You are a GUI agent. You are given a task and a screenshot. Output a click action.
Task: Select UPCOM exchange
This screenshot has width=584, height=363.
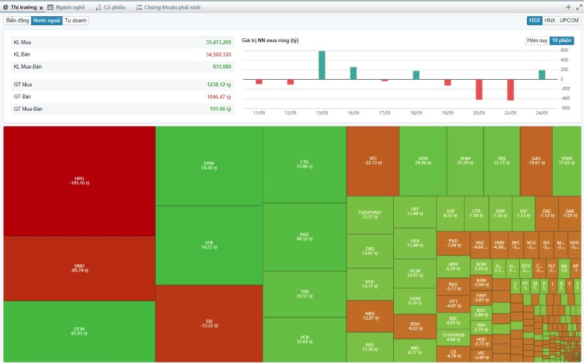569,21
